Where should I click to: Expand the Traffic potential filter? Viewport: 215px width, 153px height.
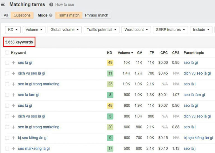102,30
